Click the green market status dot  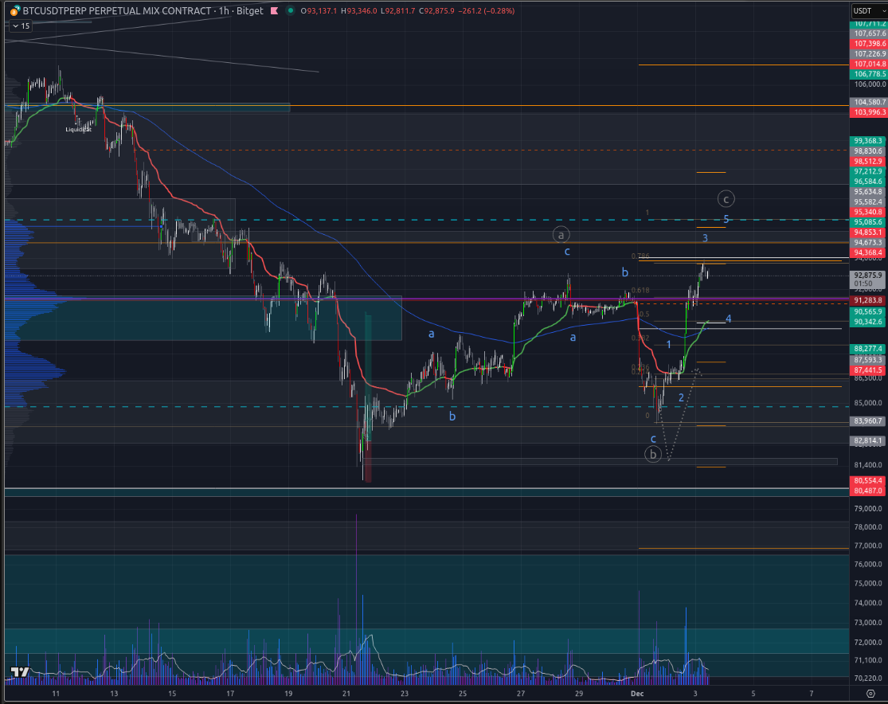pyautogui.click(x=288, y=10)
